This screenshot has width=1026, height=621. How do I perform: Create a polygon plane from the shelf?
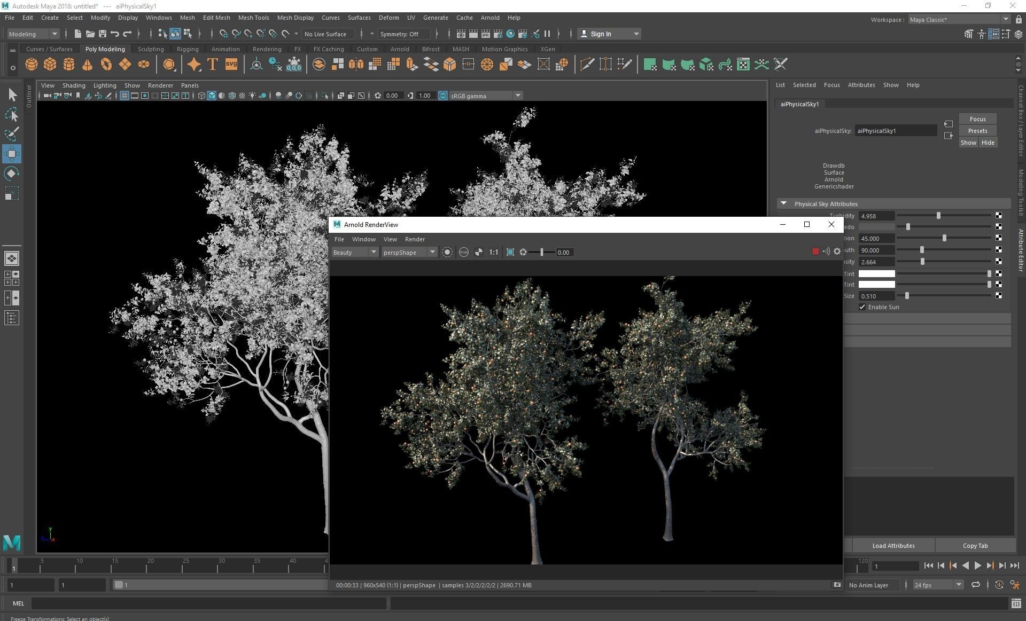[x=125, y=65]
